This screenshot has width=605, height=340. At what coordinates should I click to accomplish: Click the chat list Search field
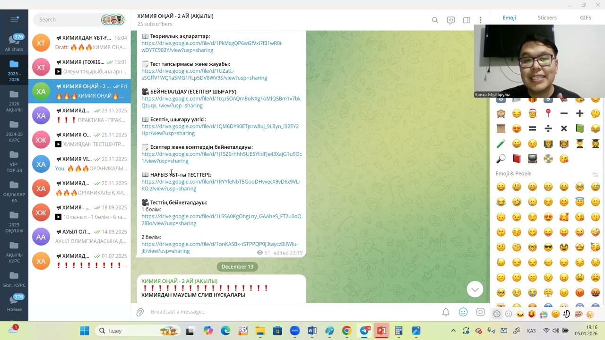67,19
